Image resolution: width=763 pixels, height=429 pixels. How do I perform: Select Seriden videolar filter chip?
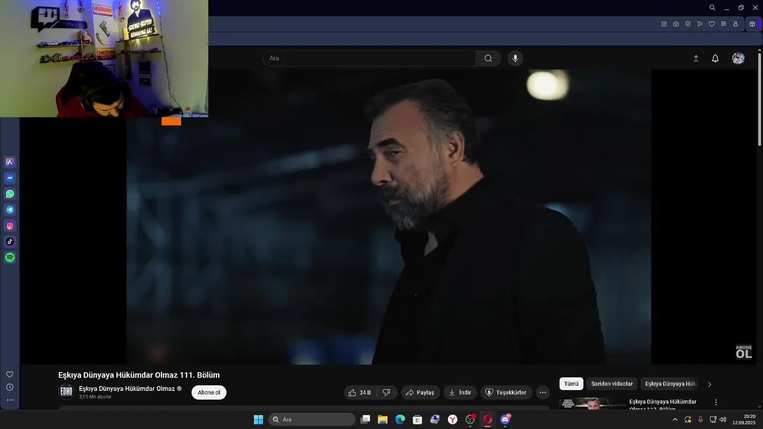pos(612,384)
